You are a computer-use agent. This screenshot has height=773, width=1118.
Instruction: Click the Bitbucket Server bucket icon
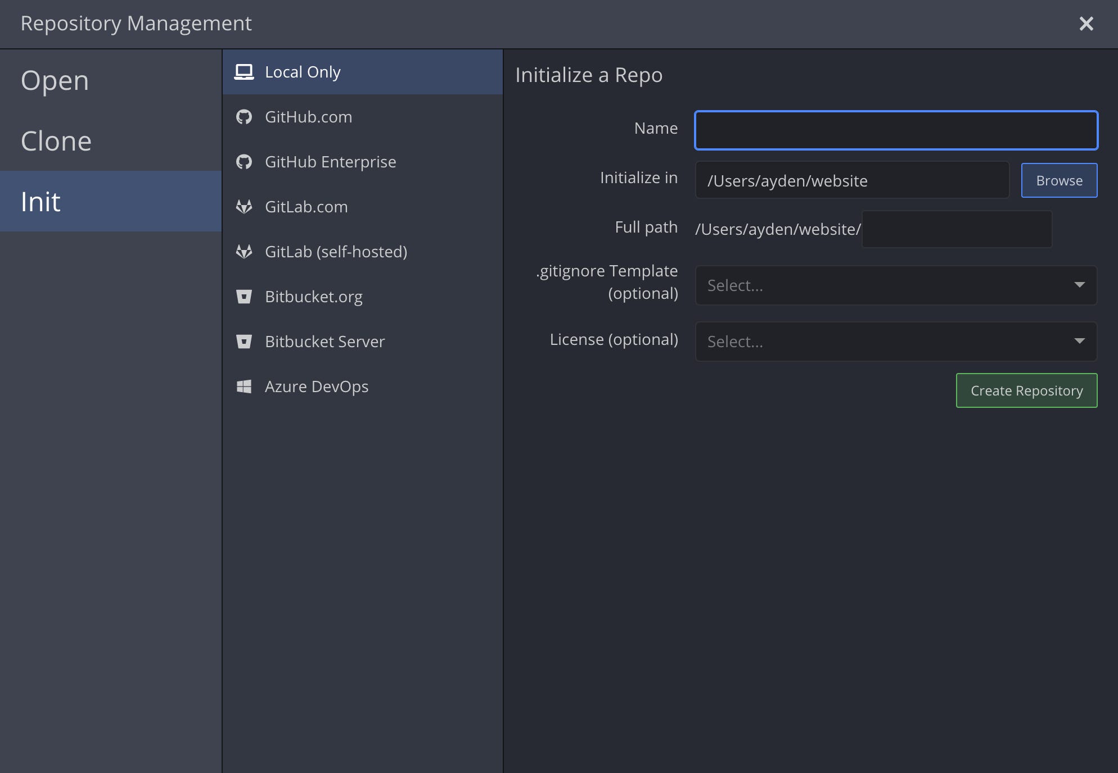click(244, 342)
